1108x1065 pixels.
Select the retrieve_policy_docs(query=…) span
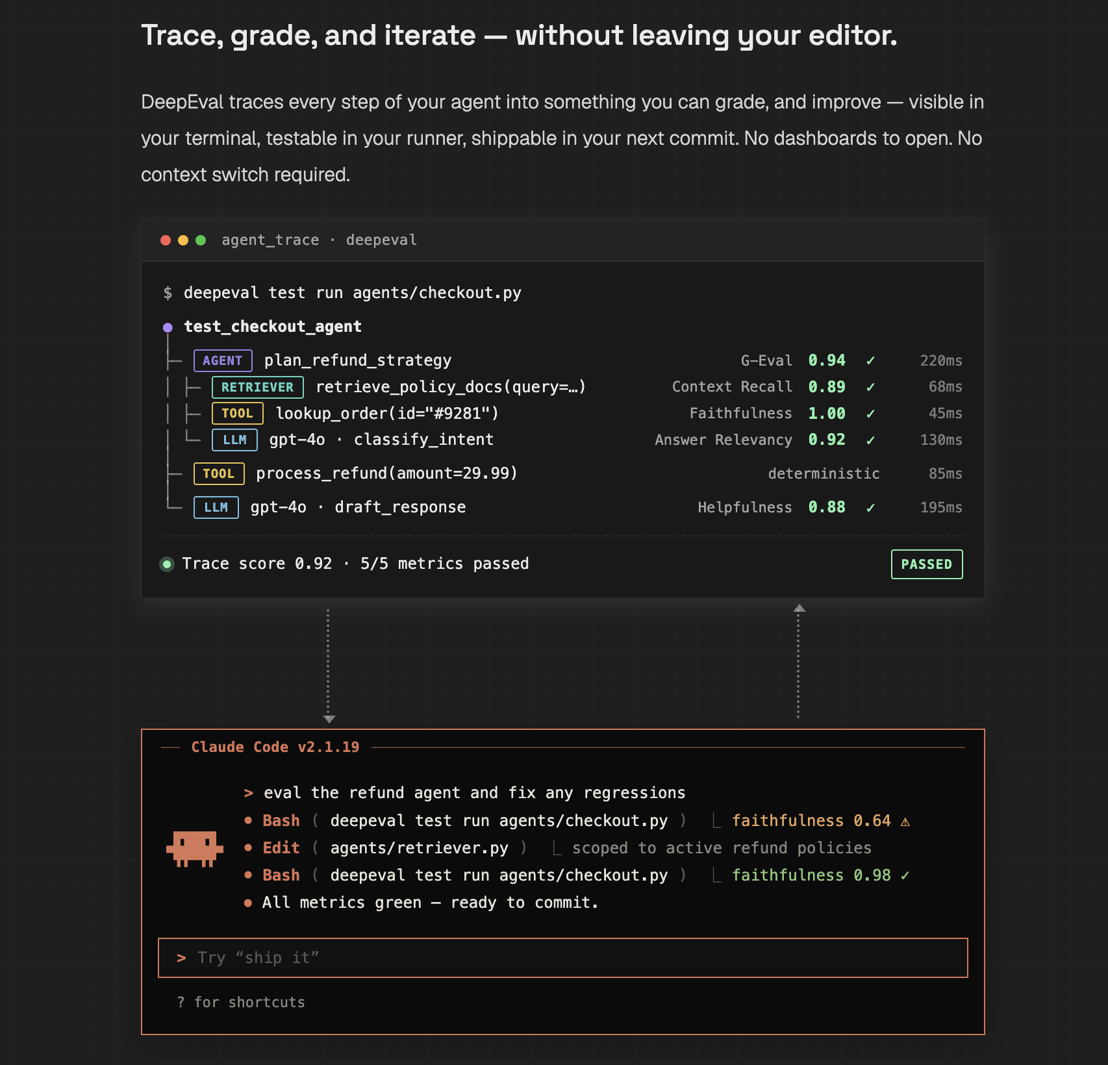coord(451,387)
